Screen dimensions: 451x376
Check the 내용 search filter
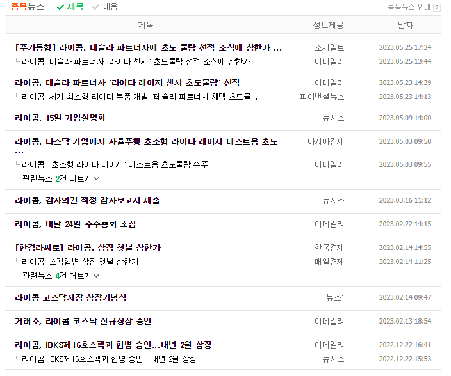pyautogui.click(x=105, y=7)
